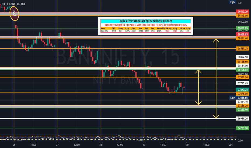
Task: Click the -0.30% percent change cell
Action: coord(127,31)
